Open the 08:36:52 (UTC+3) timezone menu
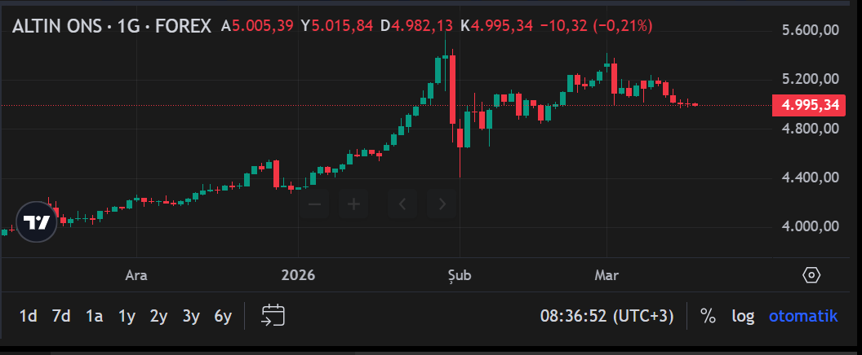862x355 pixels. click(x=607, y=317)
